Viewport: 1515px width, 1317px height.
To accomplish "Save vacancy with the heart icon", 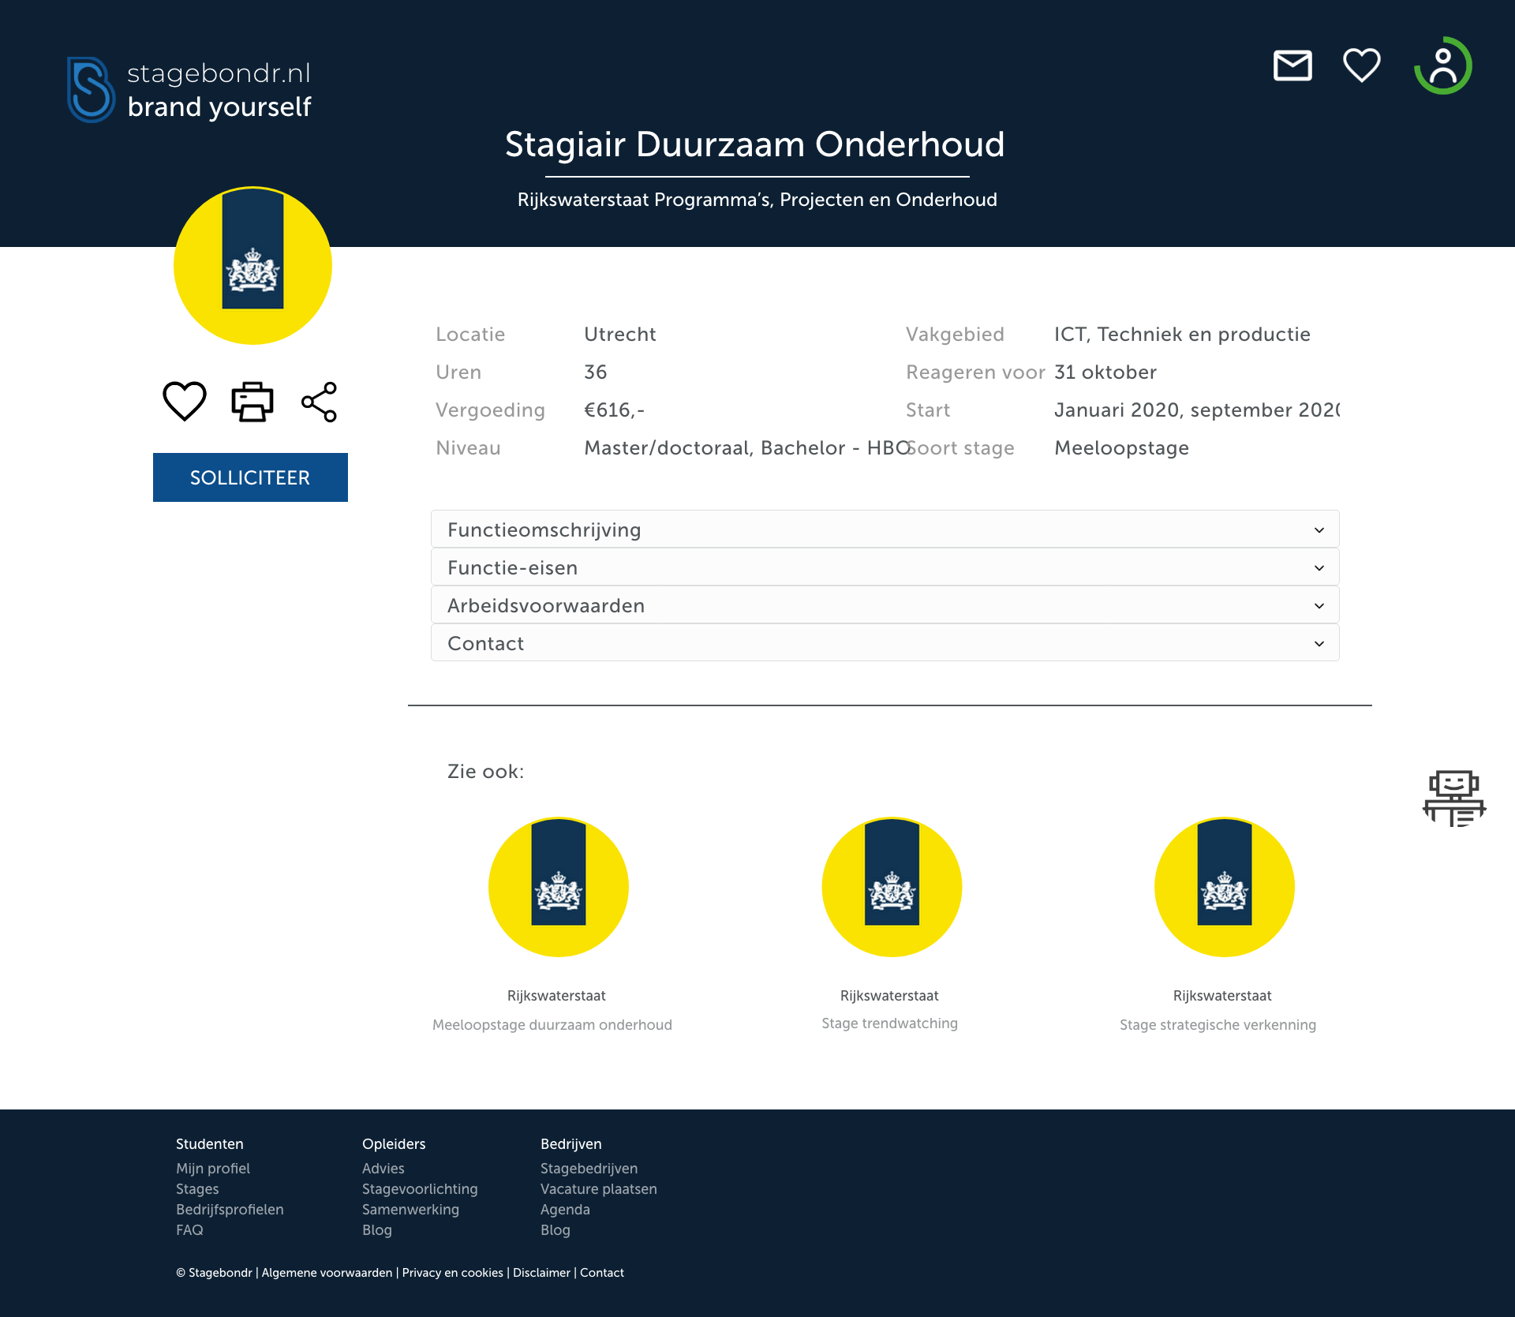I will click(x=185, y=401).
